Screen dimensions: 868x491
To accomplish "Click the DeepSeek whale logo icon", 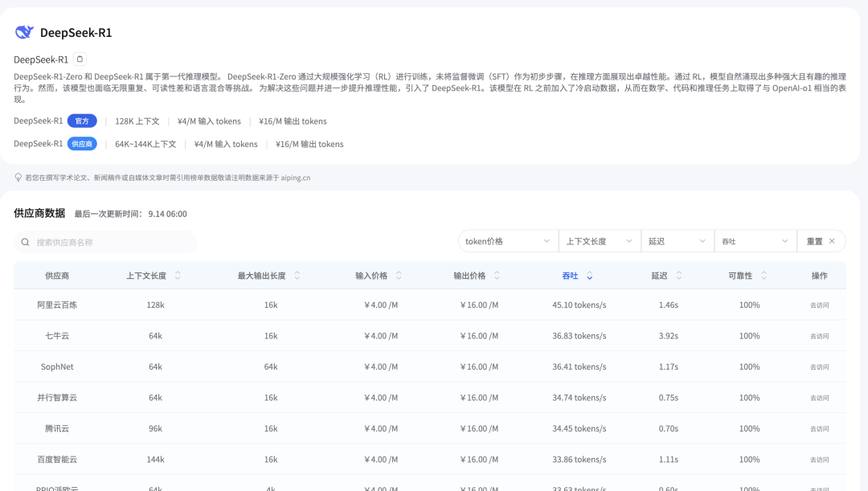I will (24, 32).
